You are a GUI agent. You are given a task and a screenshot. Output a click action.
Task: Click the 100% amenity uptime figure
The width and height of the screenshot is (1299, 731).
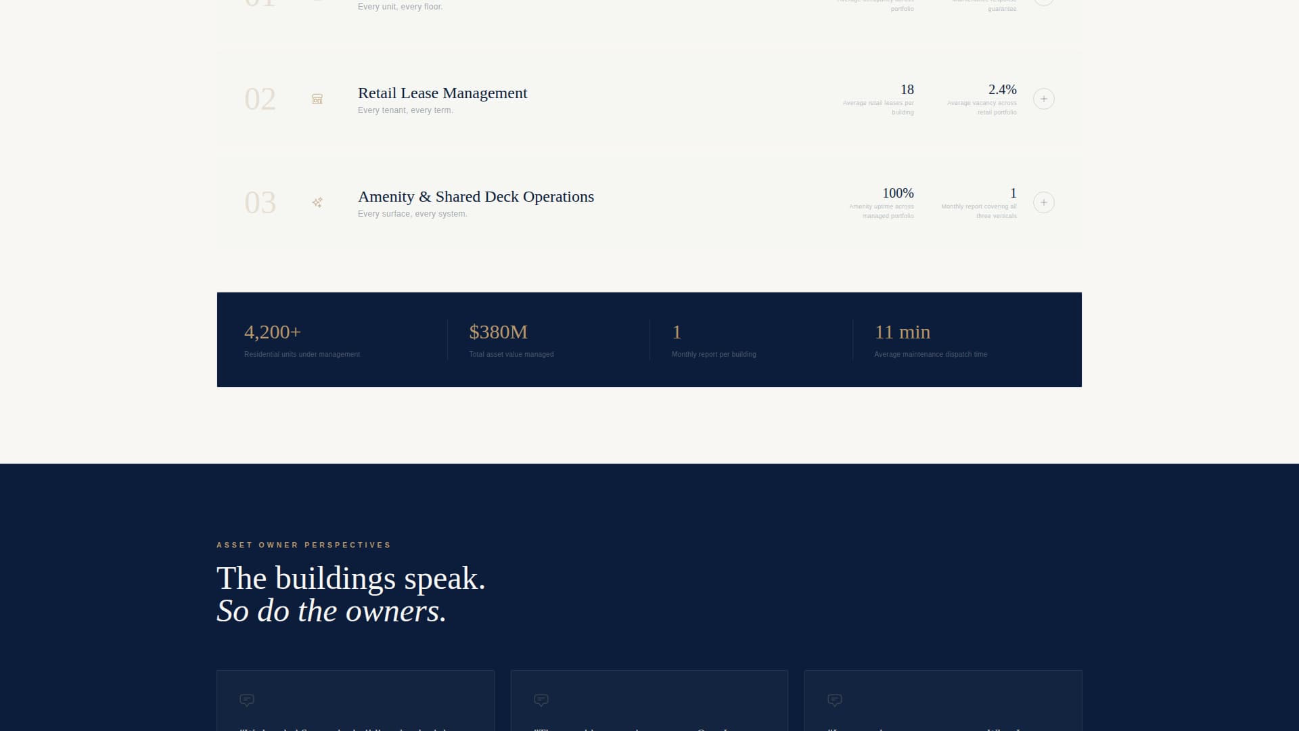(898, 193)
